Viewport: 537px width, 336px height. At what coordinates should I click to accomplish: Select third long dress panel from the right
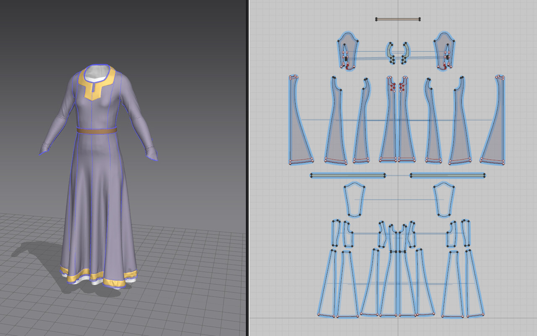click(433, 130)
